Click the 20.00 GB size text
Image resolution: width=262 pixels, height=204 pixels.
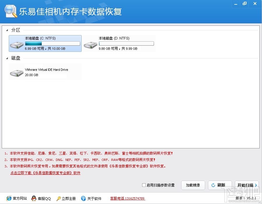(32, 75)
